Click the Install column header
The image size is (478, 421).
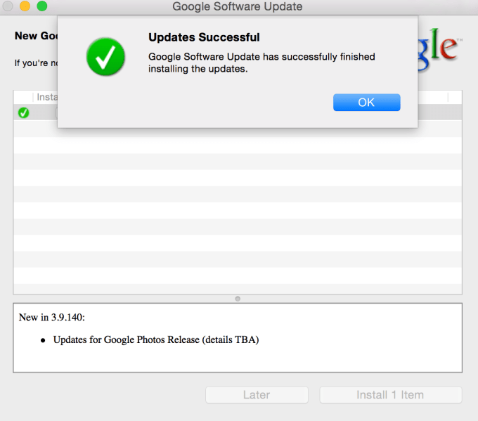47,97
